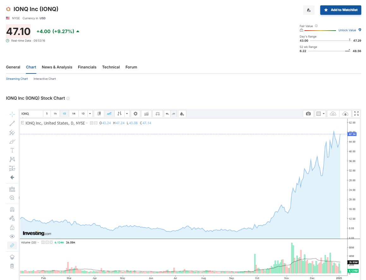Image resolution: width=366 pixels, height=280 pixels.
Task: Open the object tree layers icon
Action: [x=12, y=257]
